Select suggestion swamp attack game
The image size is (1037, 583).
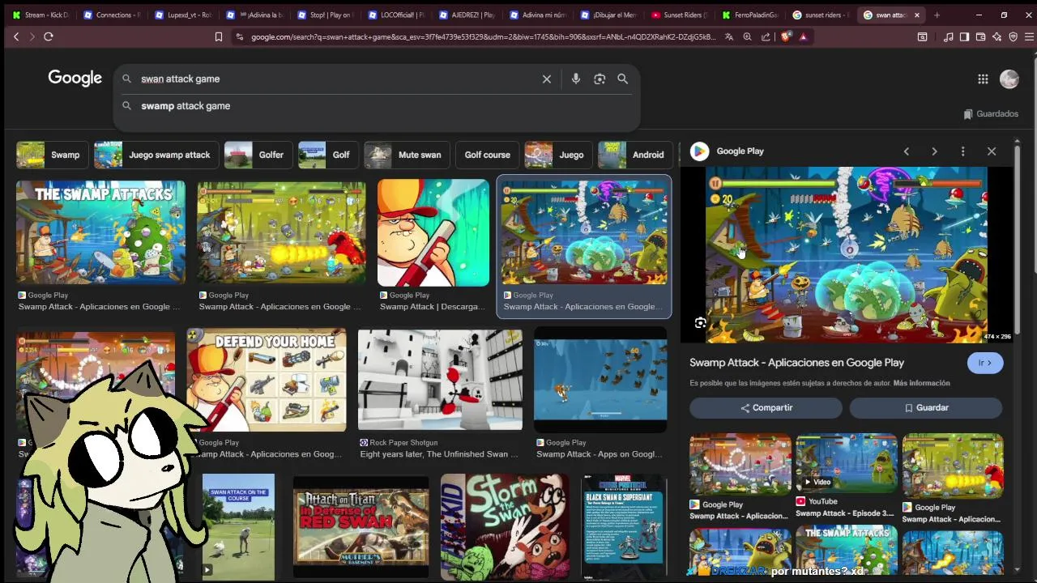click(186, 106)
